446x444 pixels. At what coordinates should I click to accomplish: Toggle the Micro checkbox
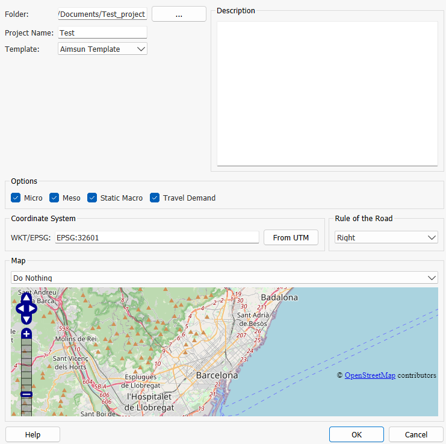16,198
